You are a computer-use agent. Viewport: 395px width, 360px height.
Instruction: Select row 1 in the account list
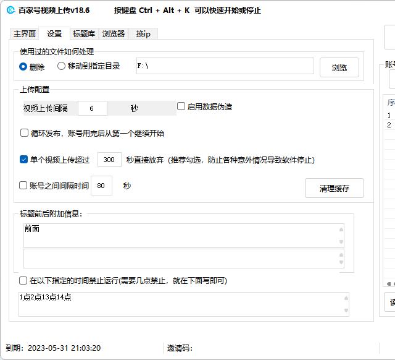pos(389,115)
